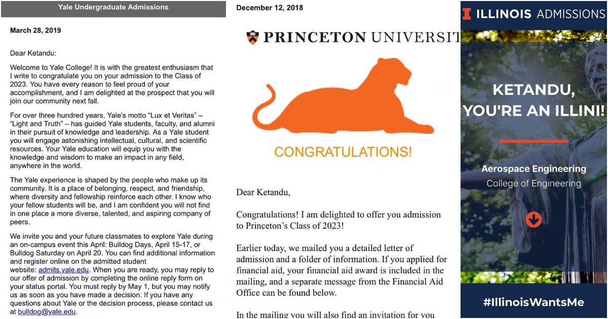608x319 pixels.
Task: Click the Princeton shield logo icon
Action: (x=252, y=37)
